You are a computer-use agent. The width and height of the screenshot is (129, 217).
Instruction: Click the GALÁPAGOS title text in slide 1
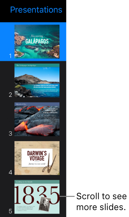(x=37, y=41)
